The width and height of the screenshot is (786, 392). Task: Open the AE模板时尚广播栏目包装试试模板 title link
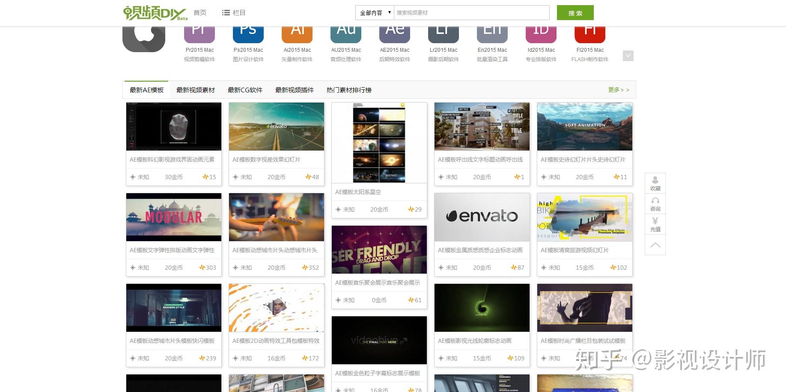583,341
